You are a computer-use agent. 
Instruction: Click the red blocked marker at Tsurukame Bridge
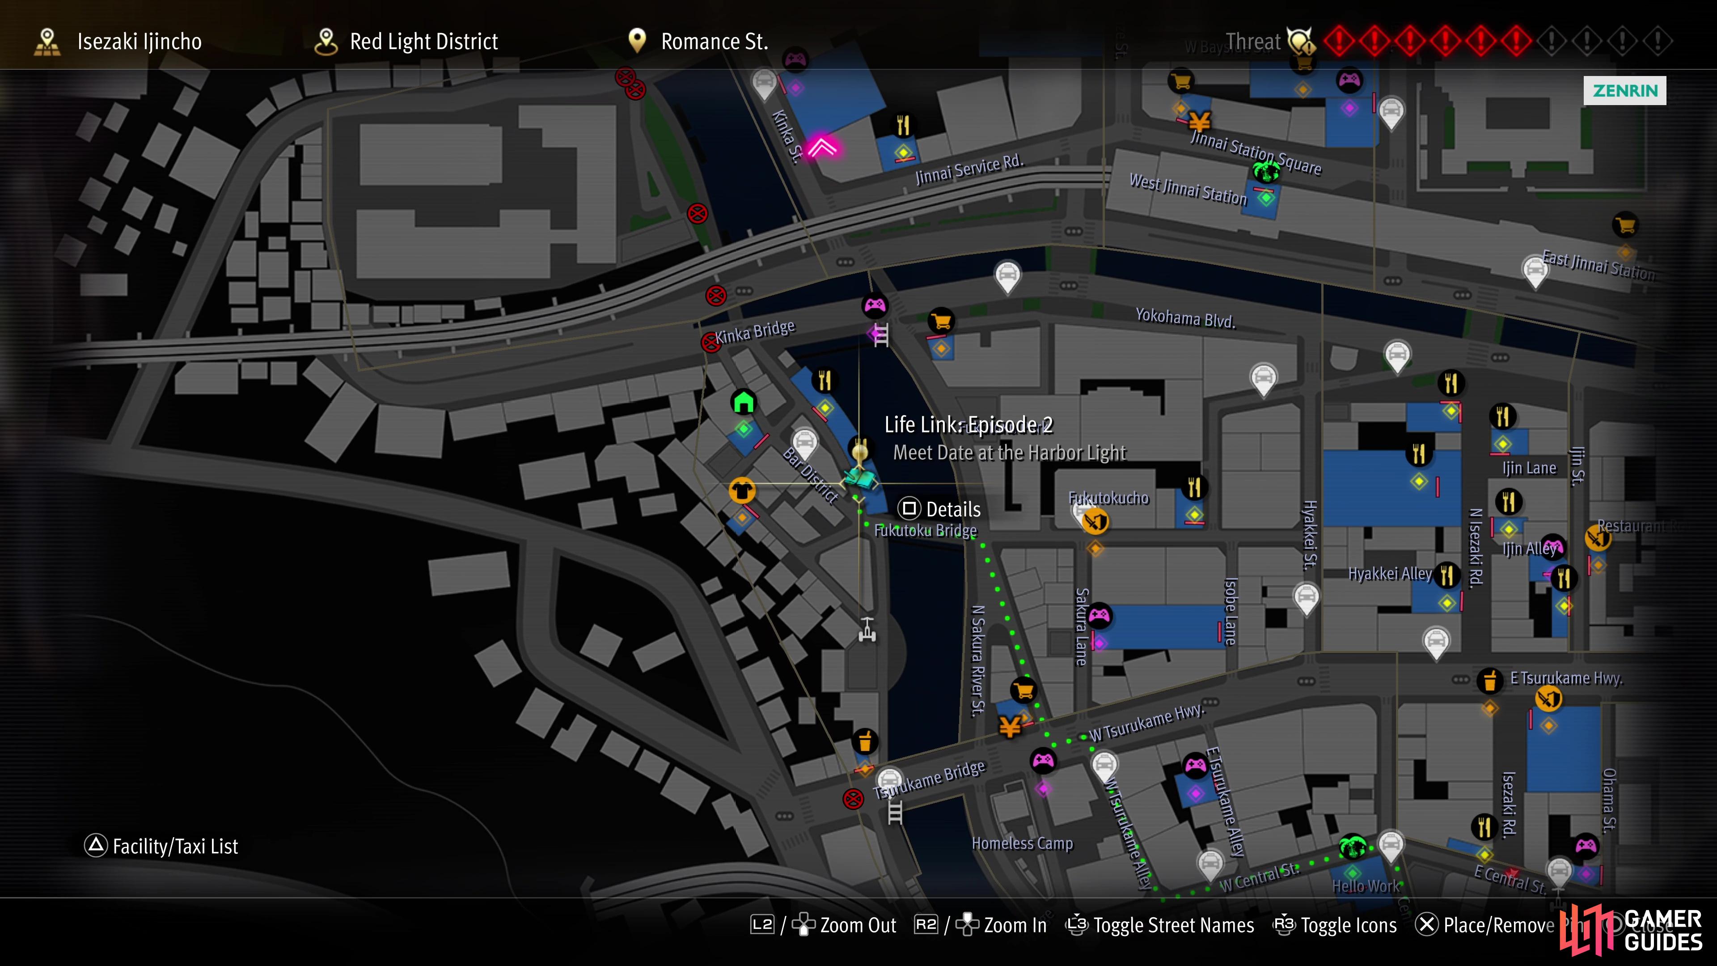pyautogui.click(x=853, y=799)
